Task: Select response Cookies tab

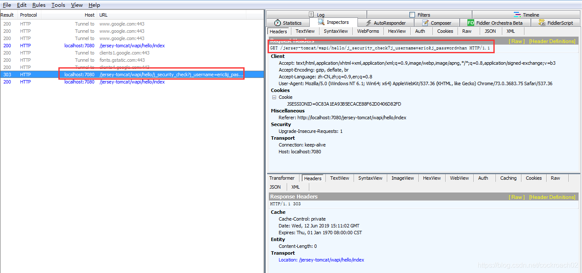Action: click(534, 178)
